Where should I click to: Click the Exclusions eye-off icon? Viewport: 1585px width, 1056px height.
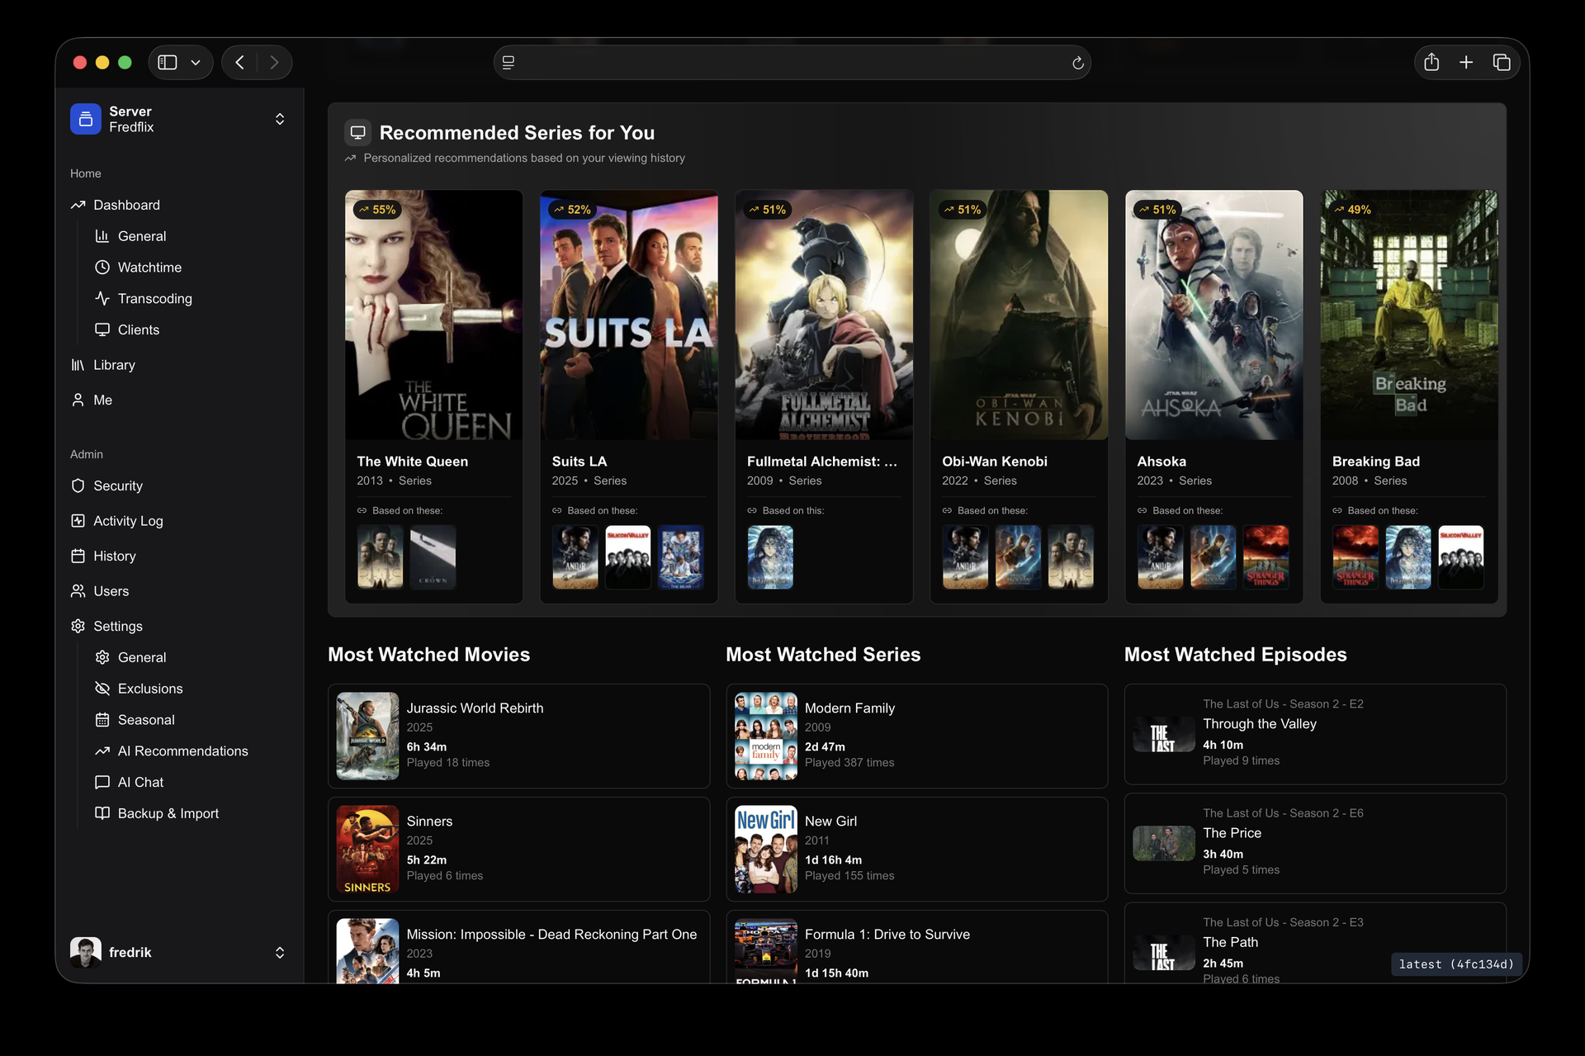(x=102, y=689)
